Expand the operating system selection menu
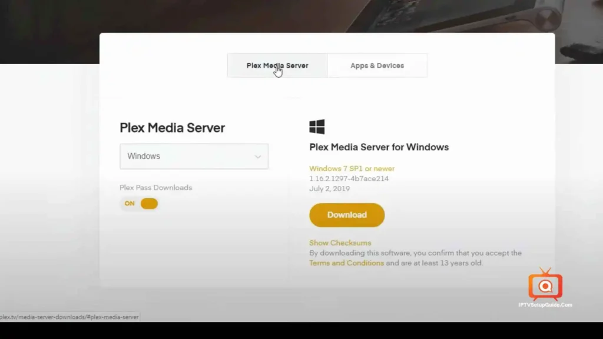 pyautogui.click(x=194, y=157)
